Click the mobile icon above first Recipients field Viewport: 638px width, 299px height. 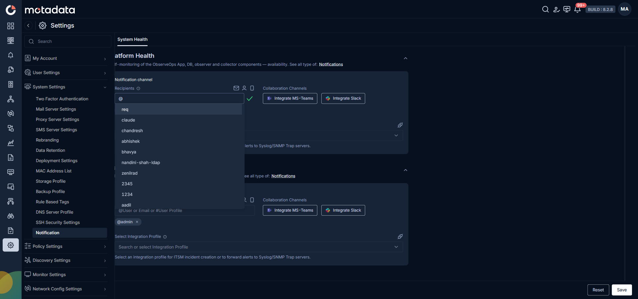point(252,88)
